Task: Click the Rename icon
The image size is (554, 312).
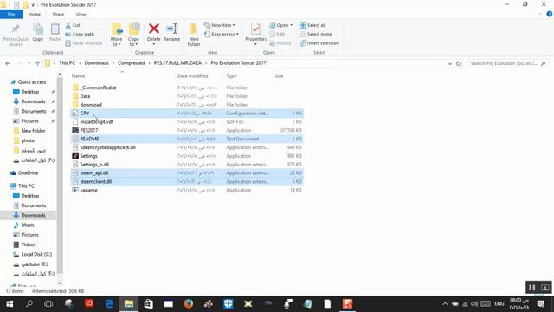Action: 171,29
